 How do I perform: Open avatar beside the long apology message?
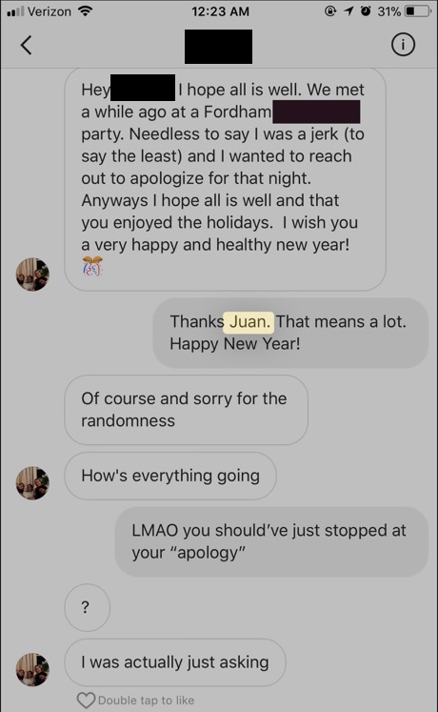pos(32,275)
